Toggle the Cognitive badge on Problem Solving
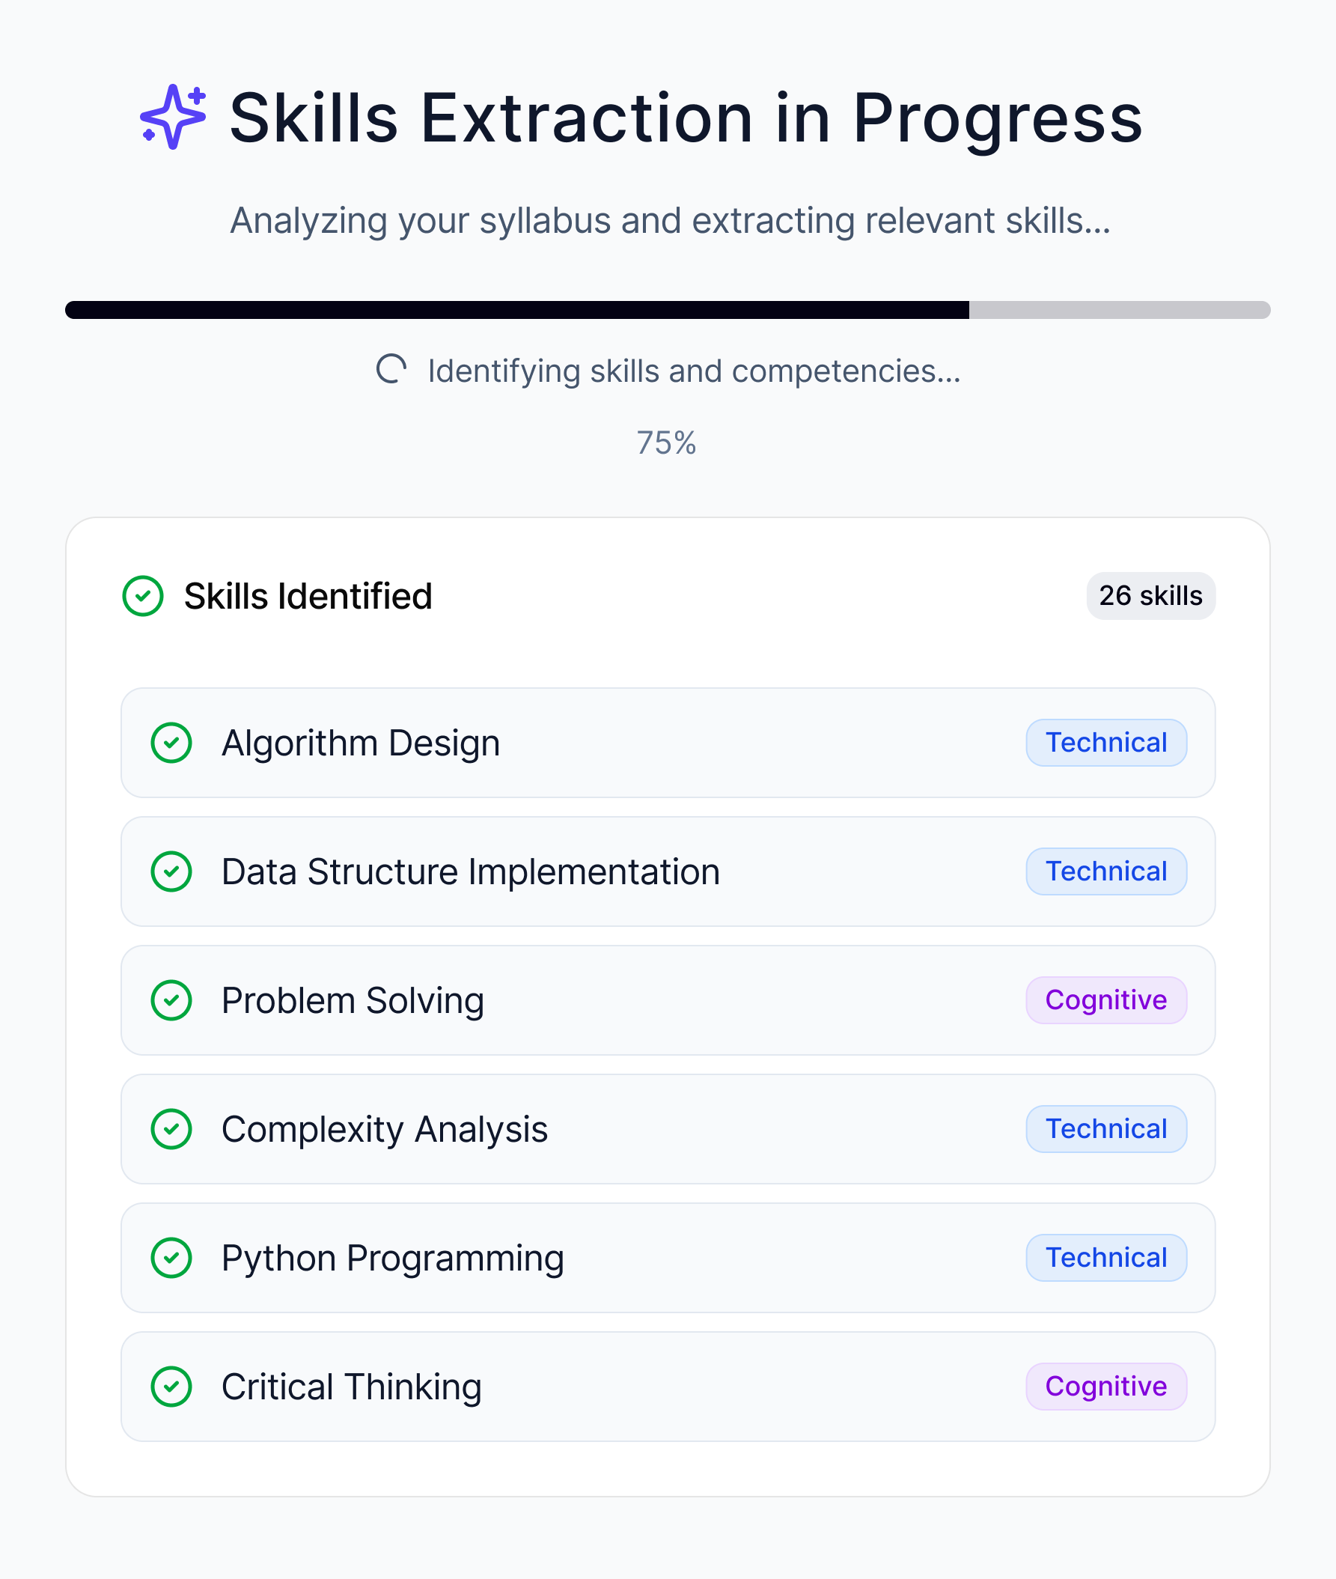 pos(1105,1000)
